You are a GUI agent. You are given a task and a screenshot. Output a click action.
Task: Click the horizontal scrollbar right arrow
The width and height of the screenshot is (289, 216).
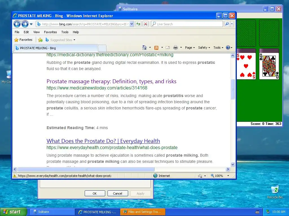coord(228,169)
